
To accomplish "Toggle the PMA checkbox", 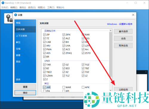I will [x=44, y=49].
